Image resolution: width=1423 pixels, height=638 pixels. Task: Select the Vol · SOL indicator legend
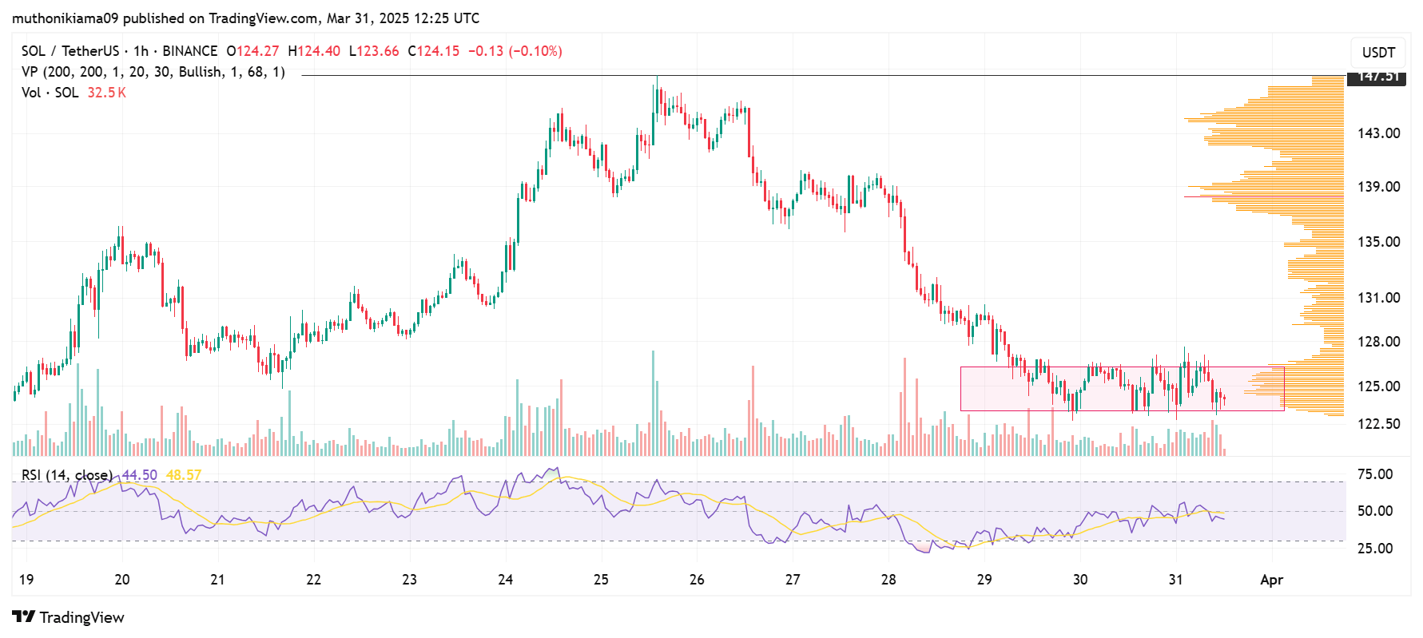click(x=50, y=93)
